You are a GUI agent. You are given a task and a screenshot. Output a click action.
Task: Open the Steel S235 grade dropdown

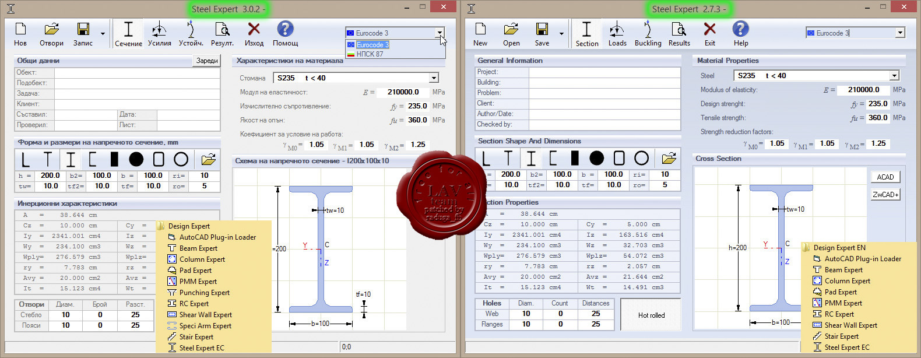[894, 76]
